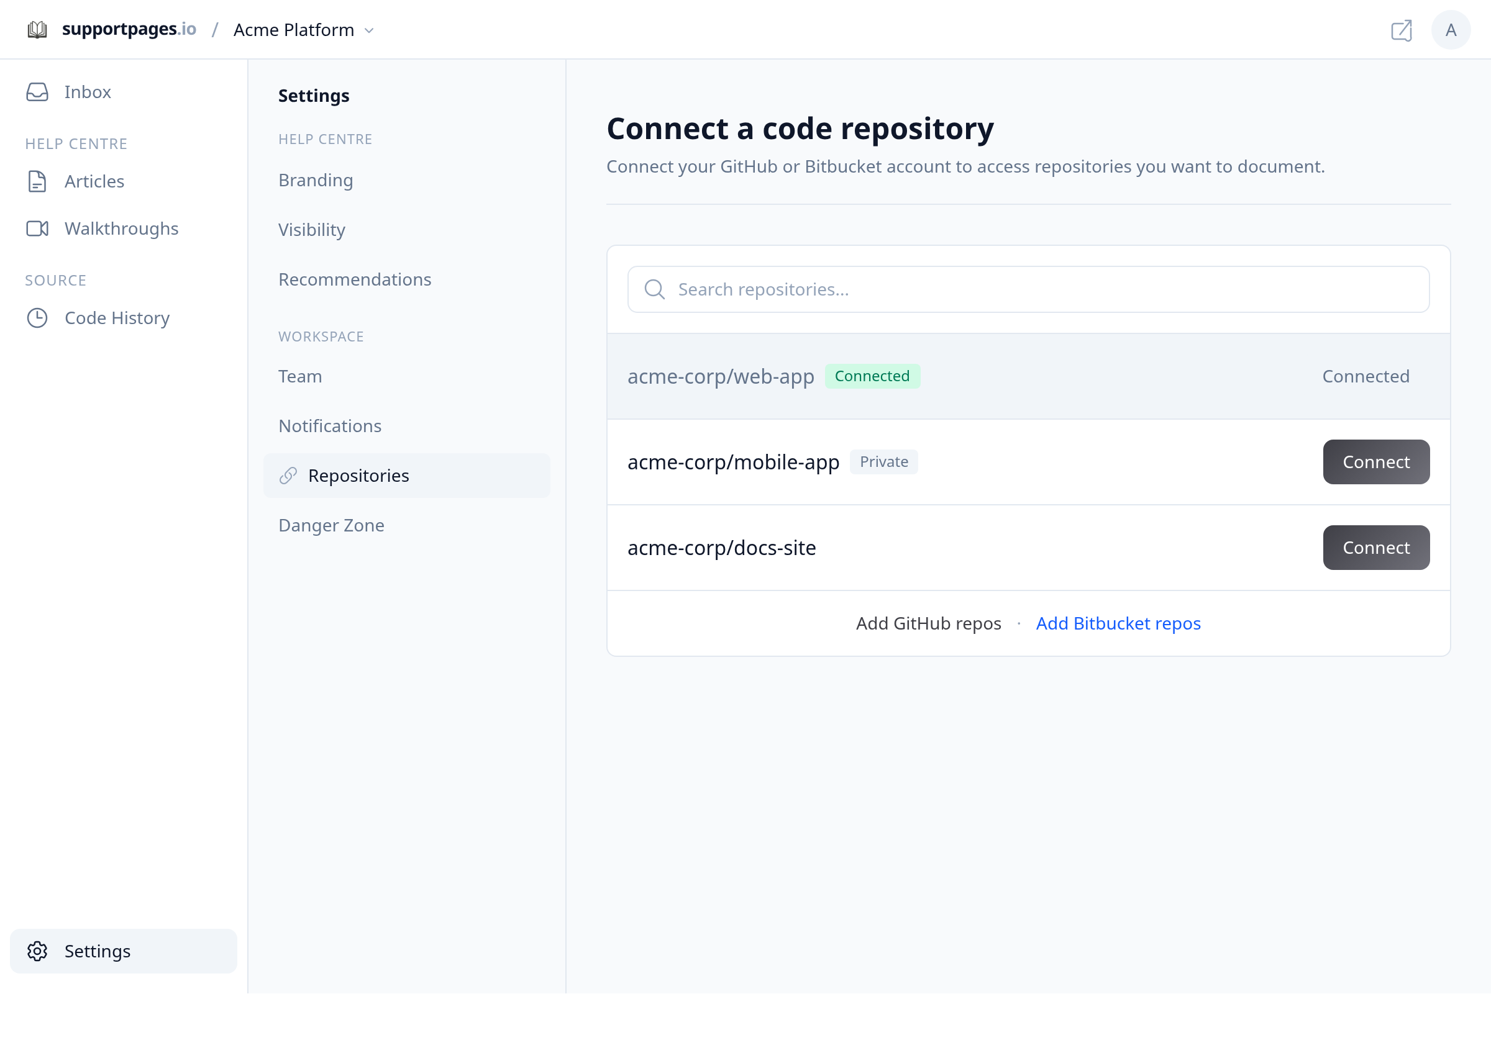Click the Repositories link chain icon

pos(288,476)
